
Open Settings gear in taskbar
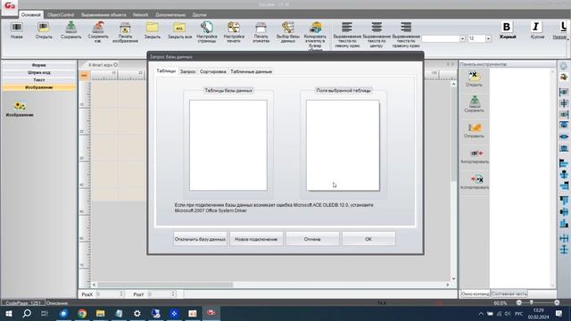[137, 313]
